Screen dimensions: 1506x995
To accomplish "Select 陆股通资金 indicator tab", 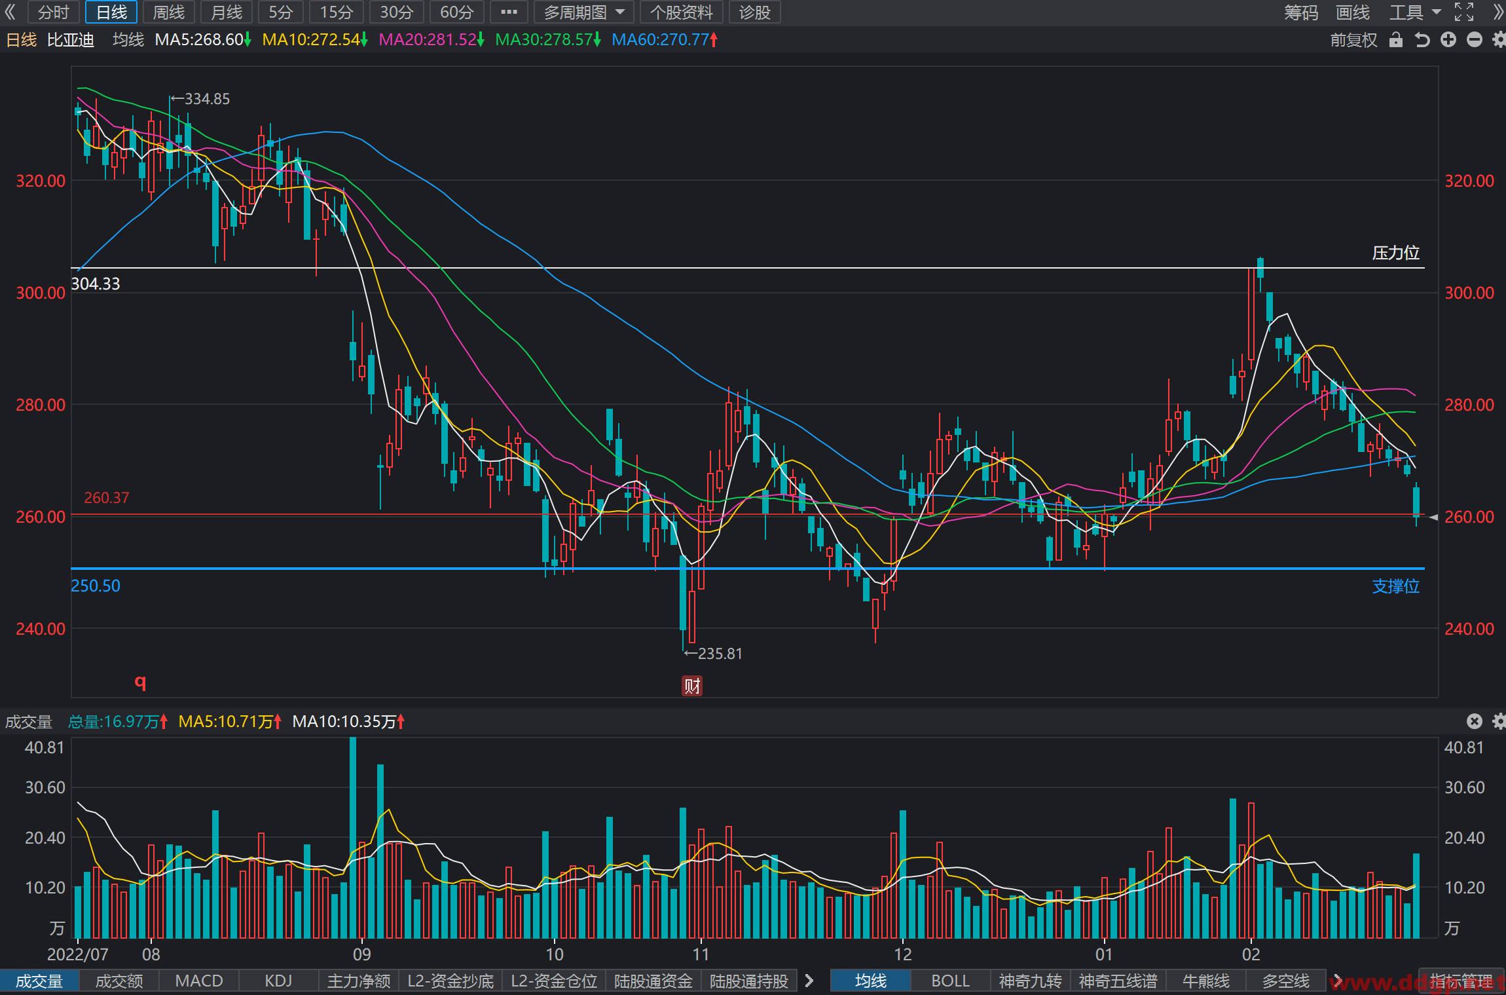I will (x=653, y=981).
